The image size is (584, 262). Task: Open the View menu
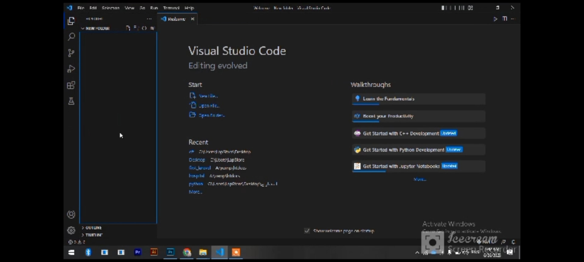130,8
